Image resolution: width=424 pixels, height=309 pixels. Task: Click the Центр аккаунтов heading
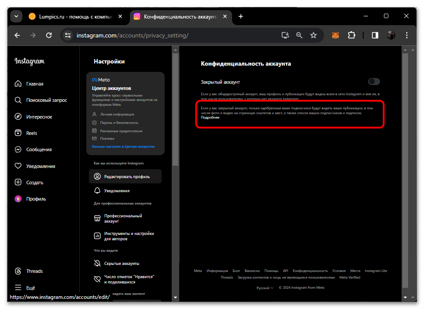[x=111, y=88]
